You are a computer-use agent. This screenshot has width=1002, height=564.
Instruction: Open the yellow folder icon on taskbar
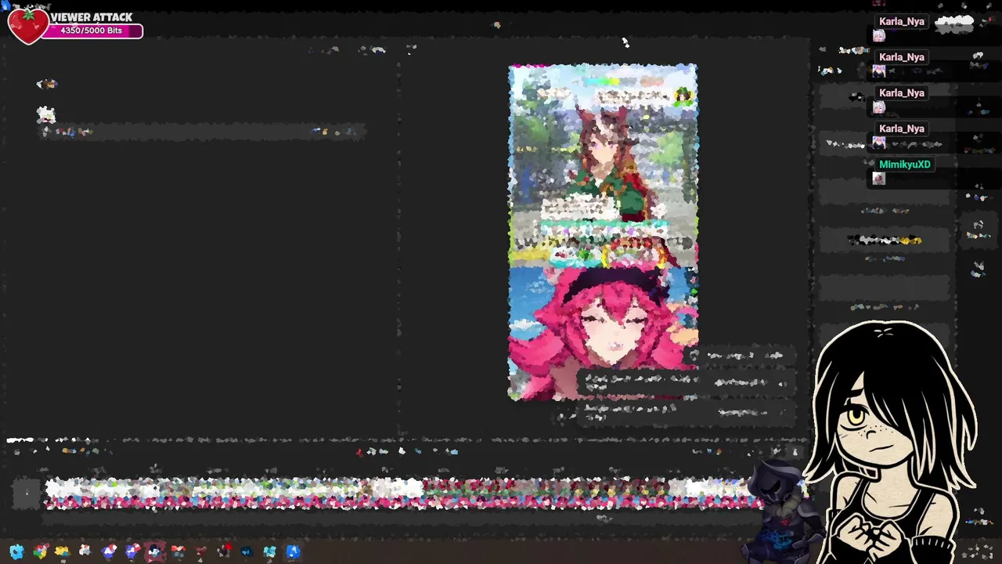(63, 551)
